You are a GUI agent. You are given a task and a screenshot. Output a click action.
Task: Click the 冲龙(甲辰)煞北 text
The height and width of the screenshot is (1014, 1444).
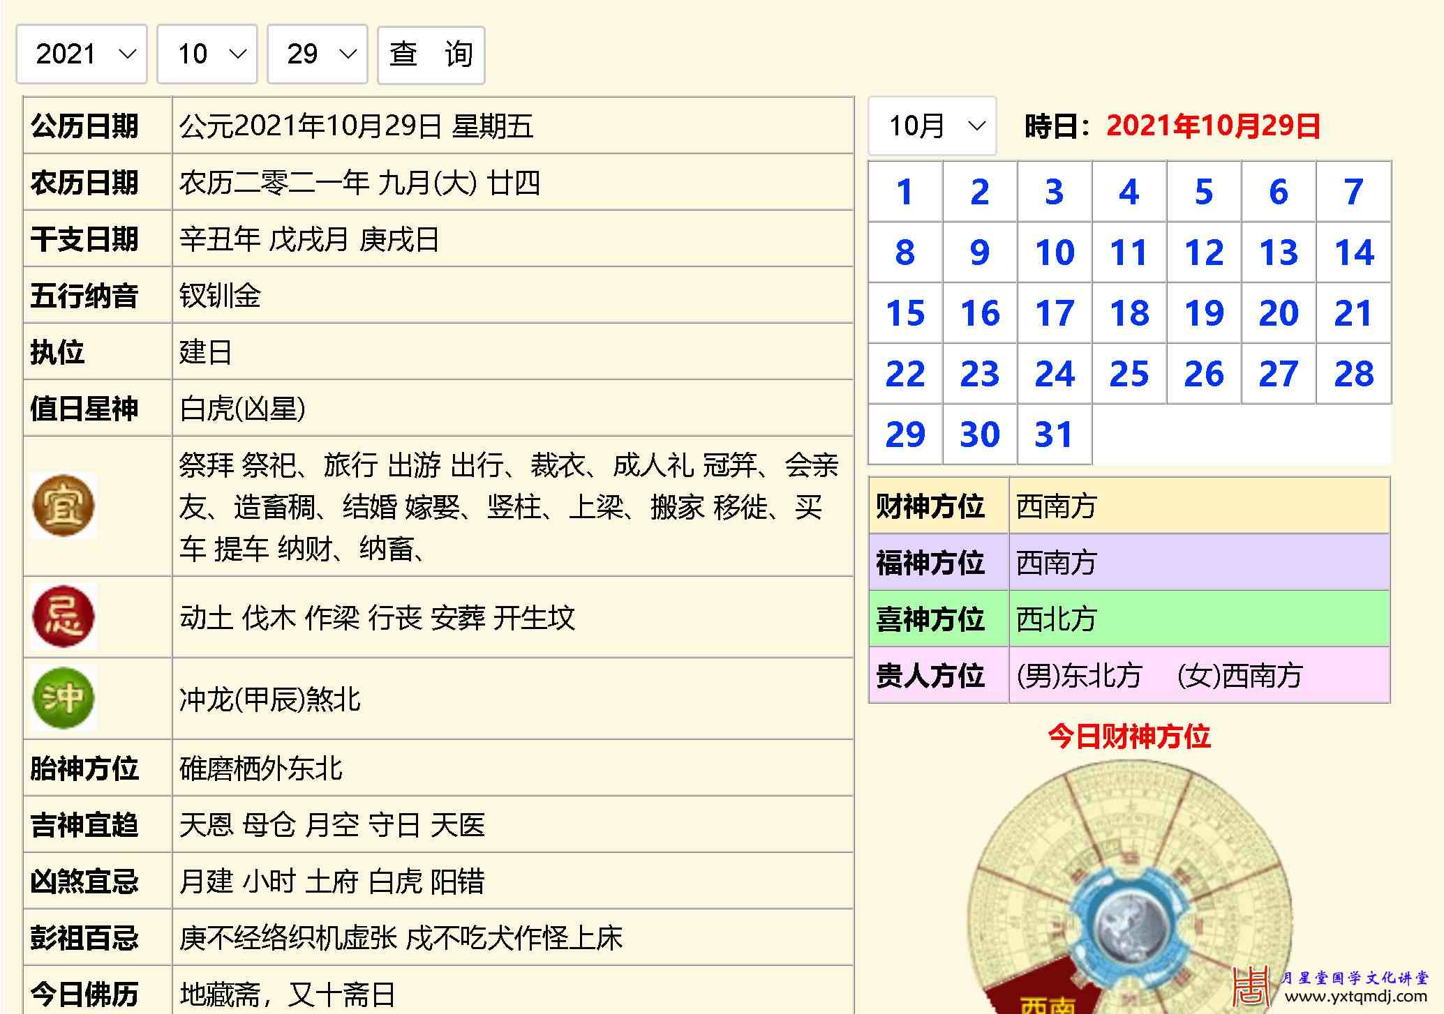tap(270, 699)
